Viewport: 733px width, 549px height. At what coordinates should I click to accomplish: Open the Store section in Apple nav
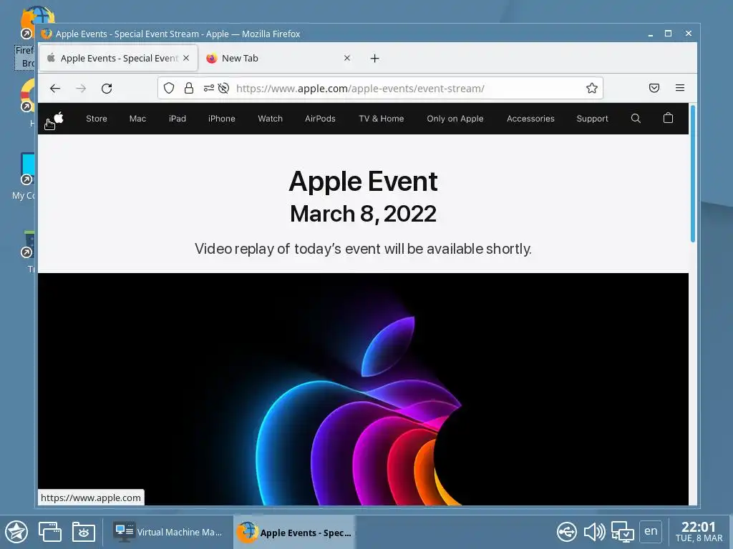tap(97, 119)
